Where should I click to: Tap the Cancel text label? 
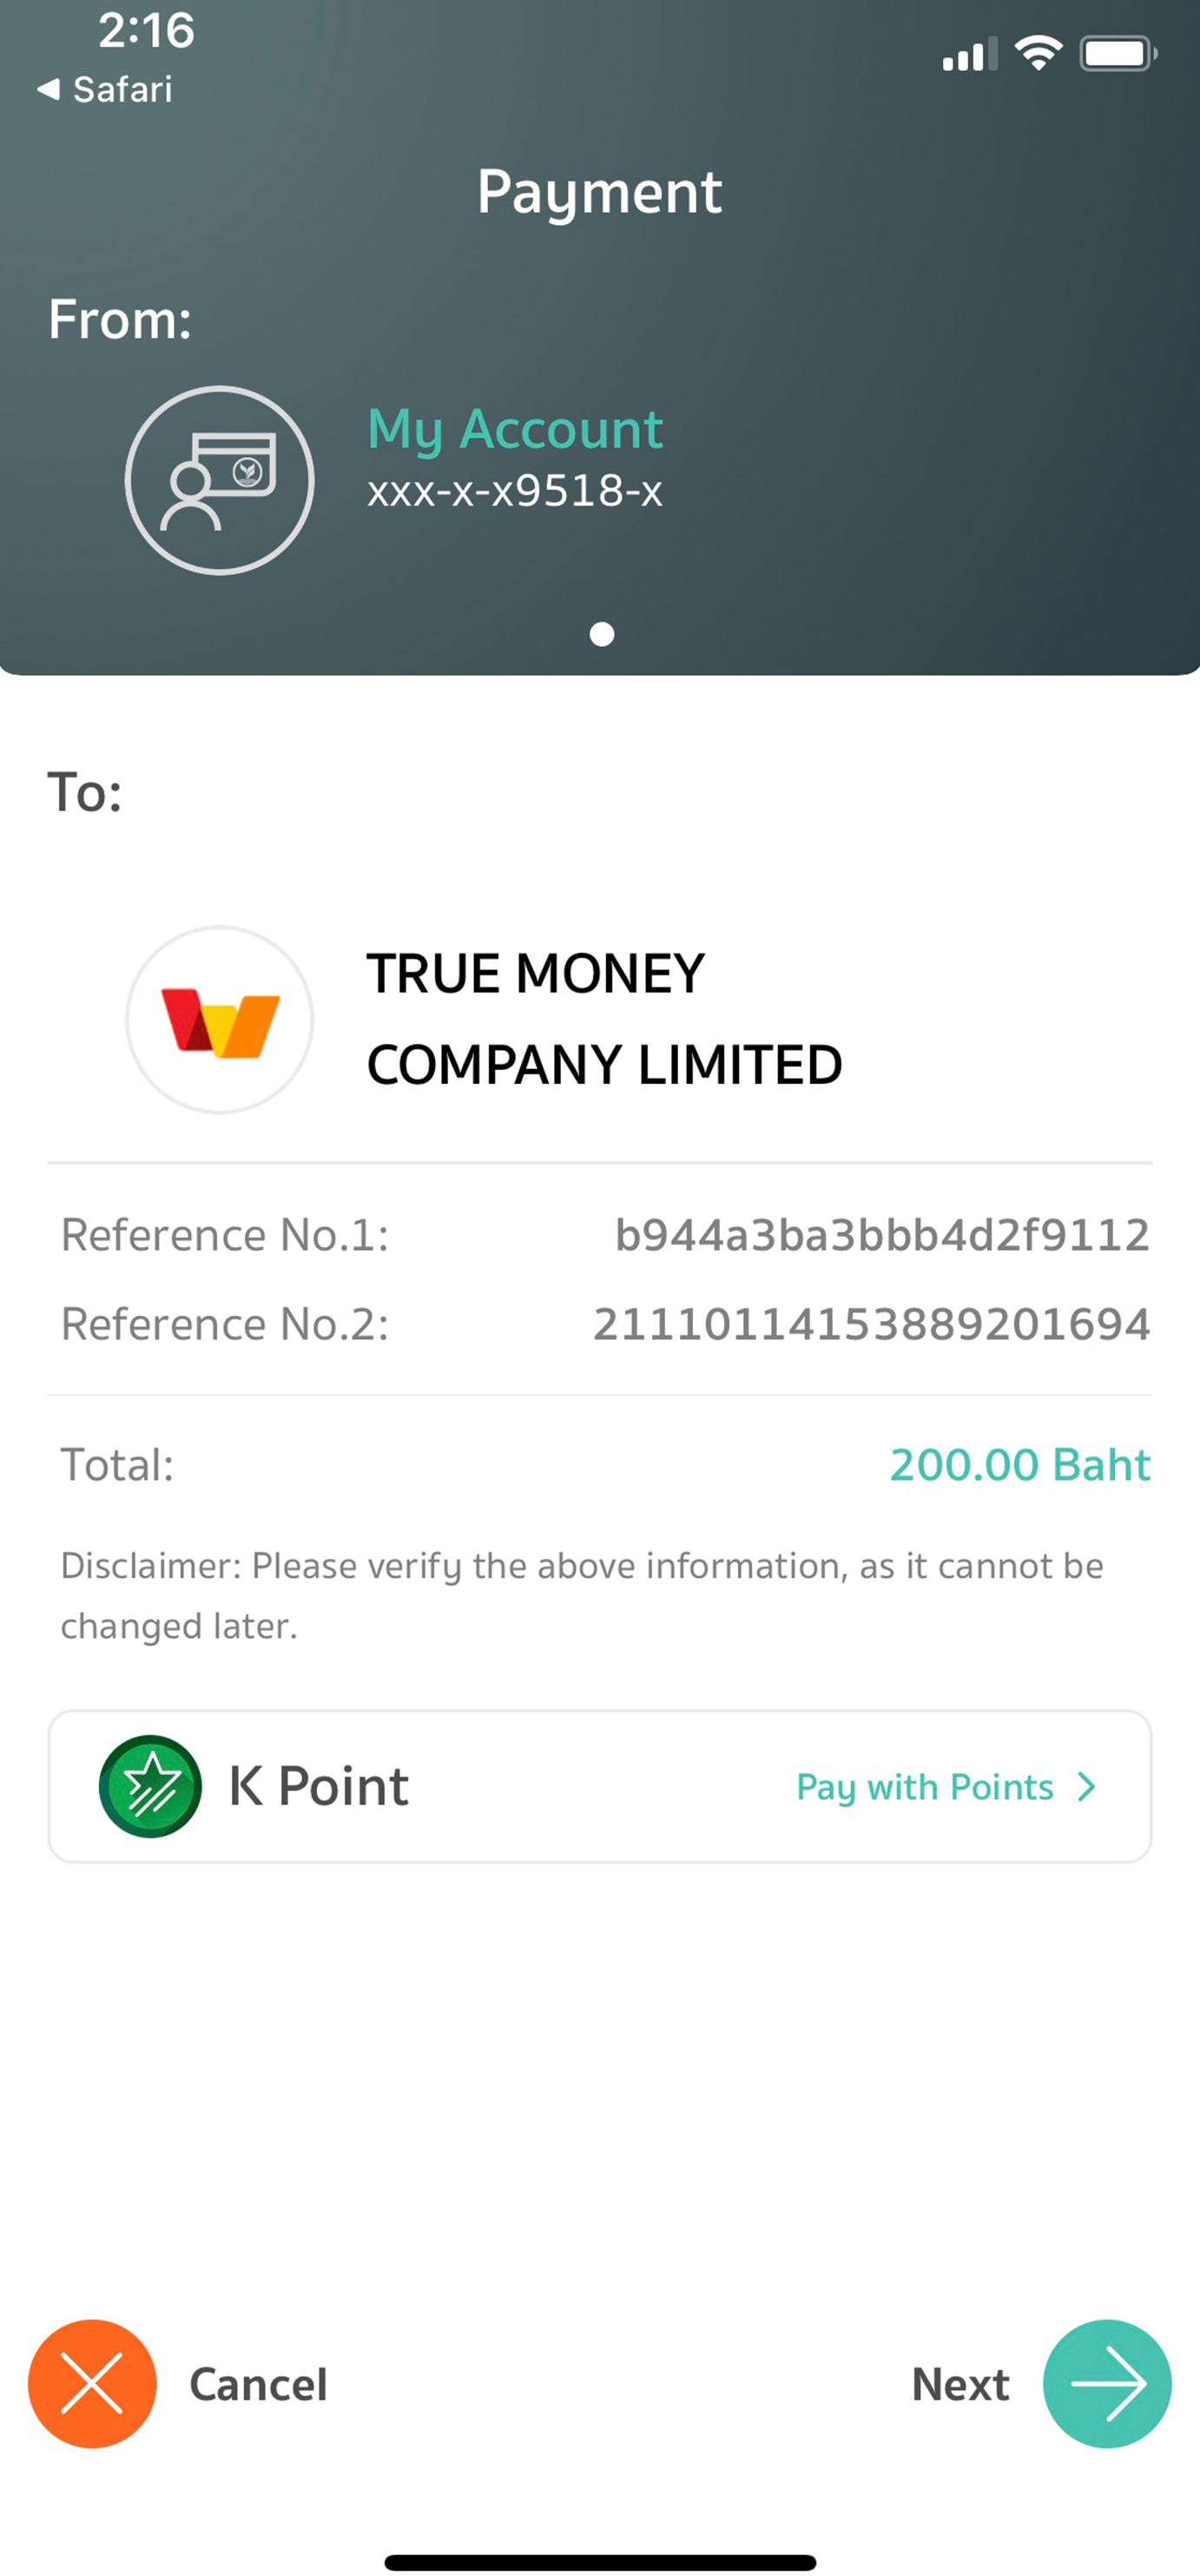tap(258, 2385)
